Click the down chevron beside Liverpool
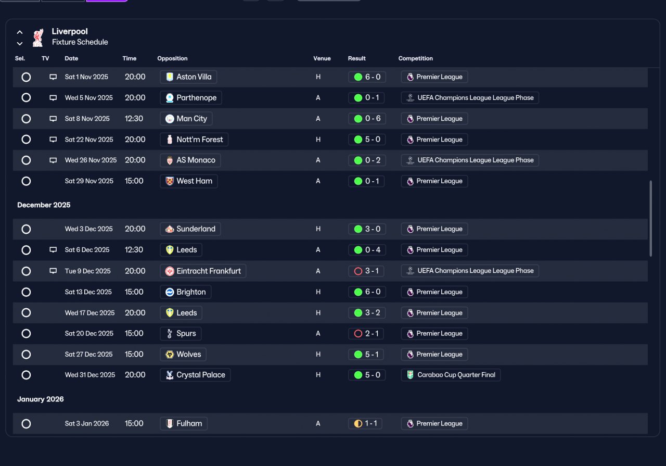 20,44
